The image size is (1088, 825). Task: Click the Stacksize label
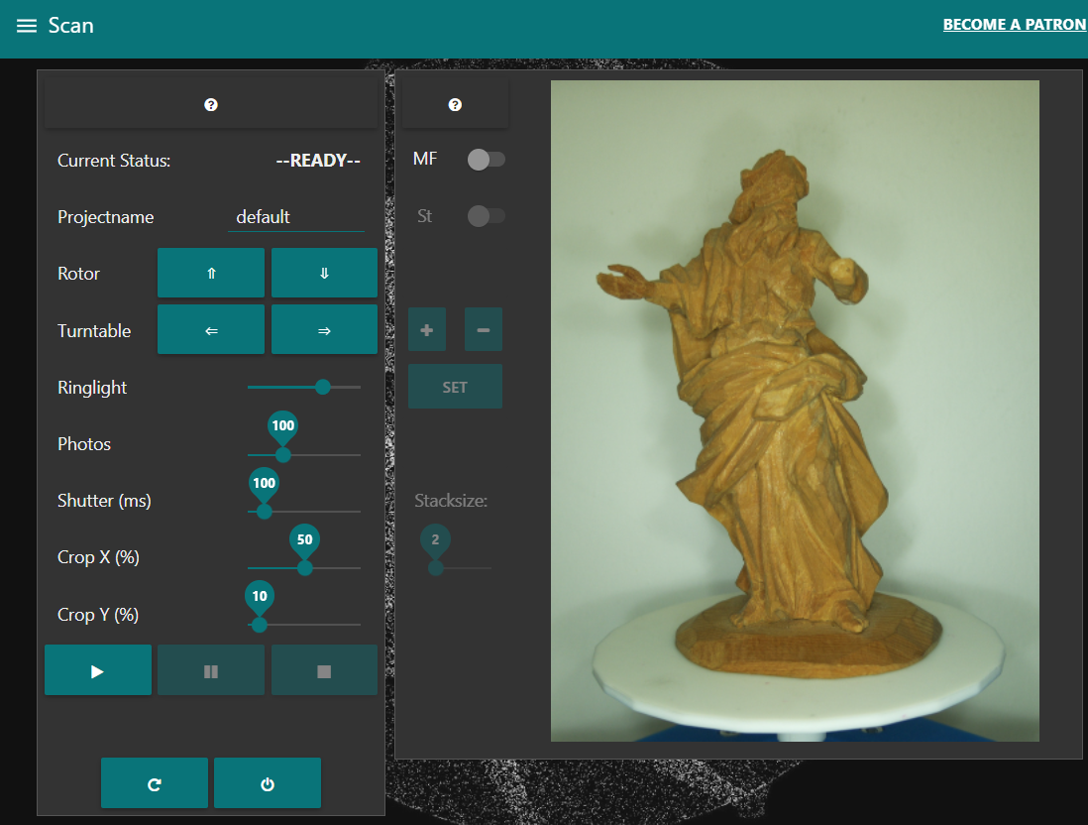point(451,501)
